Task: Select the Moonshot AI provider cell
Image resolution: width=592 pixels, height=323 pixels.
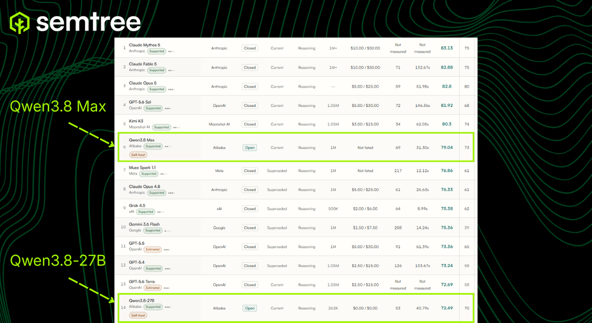Action: point(219,124)
